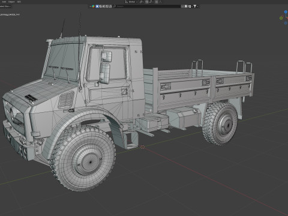The image size is (288, 216).
Task: Open the Object menu in viewport header
Action: [x=11, y=2]
